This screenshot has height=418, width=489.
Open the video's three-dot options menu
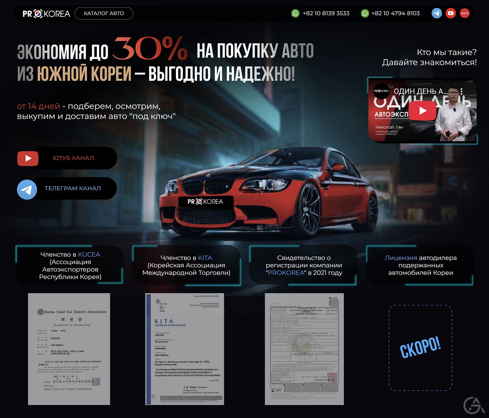coord(462,91)
